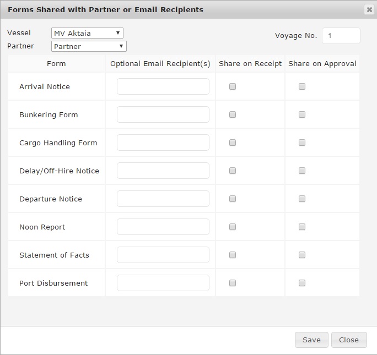This screenshot has width=377, height=355.
Task: Enable Share on Approval for Arrival Notice
Action: tap(302, 86)
